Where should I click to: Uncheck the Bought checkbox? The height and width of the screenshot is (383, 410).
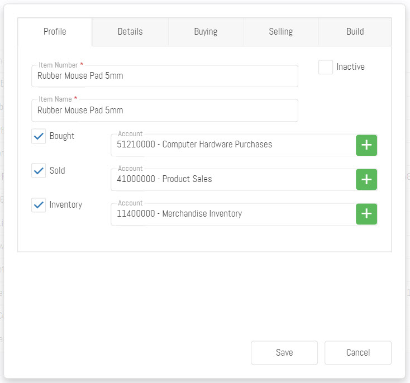(39, 136)
